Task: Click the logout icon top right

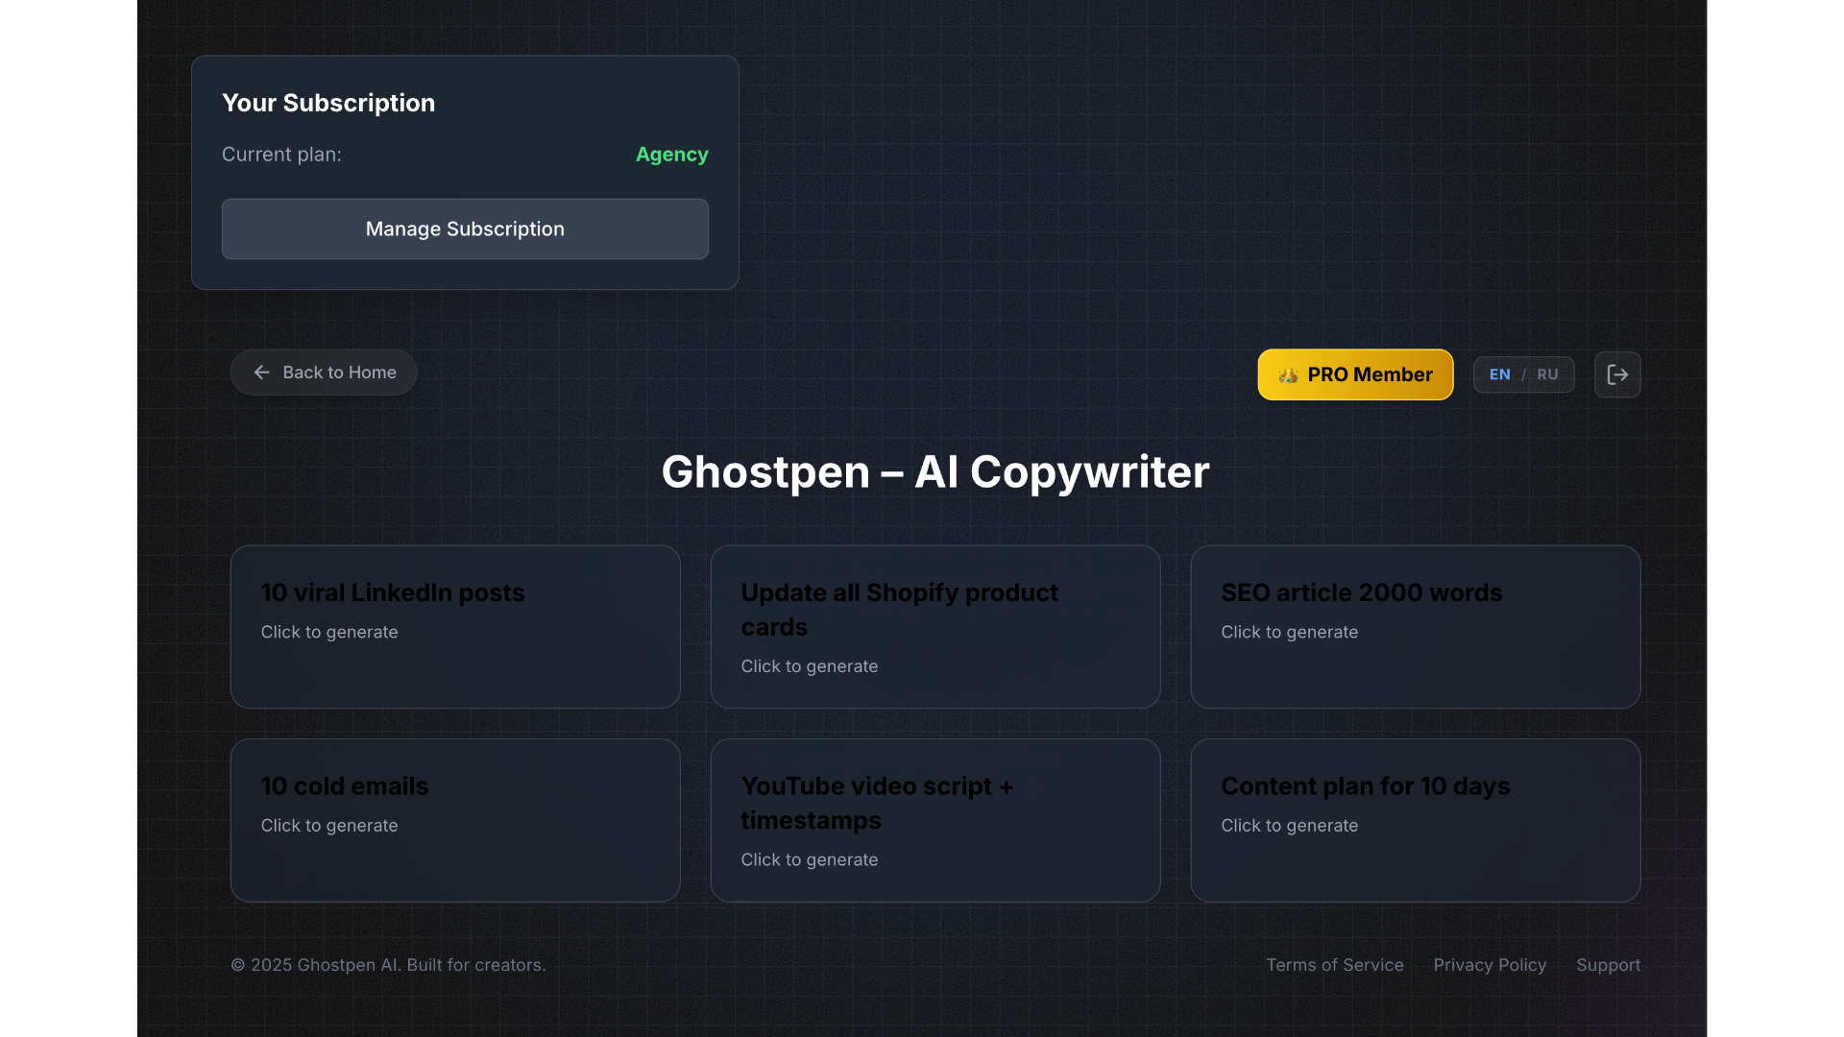Action: [x=1617, y=374]
